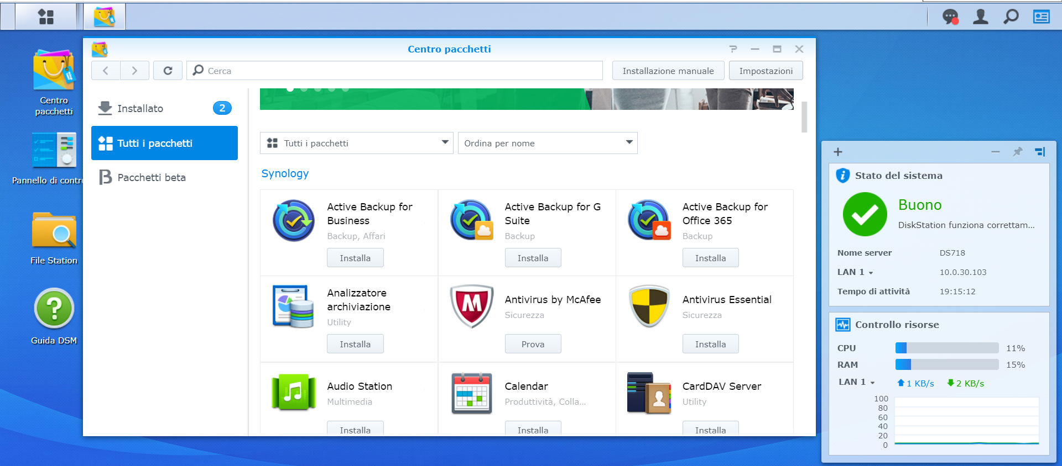Click the Package Center taskbar tab icon
The height and width of the screenshot is (466, 1062).
[105, 17]
